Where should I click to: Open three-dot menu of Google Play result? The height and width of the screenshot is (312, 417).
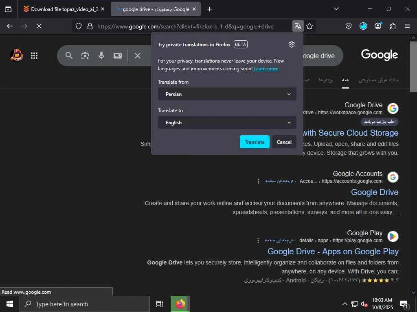258,240
